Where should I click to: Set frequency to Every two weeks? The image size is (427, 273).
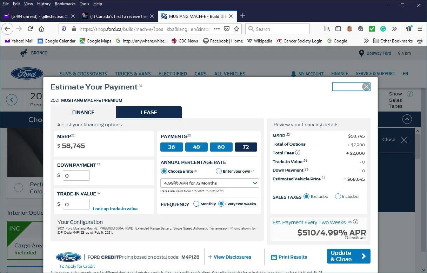[221, 204]
